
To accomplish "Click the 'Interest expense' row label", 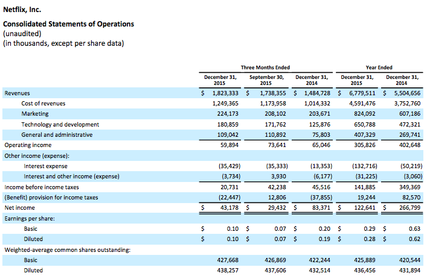I will [45, 166].
